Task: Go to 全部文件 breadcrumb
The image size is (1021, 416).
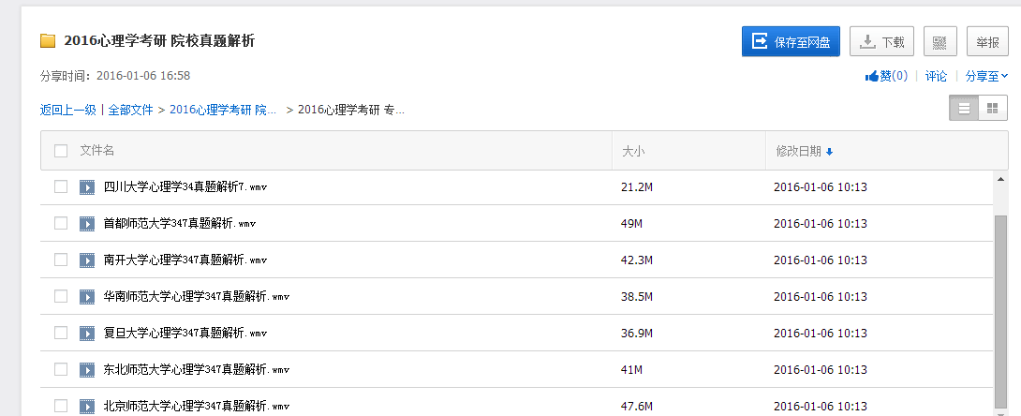Action: [x=131, y=110]
